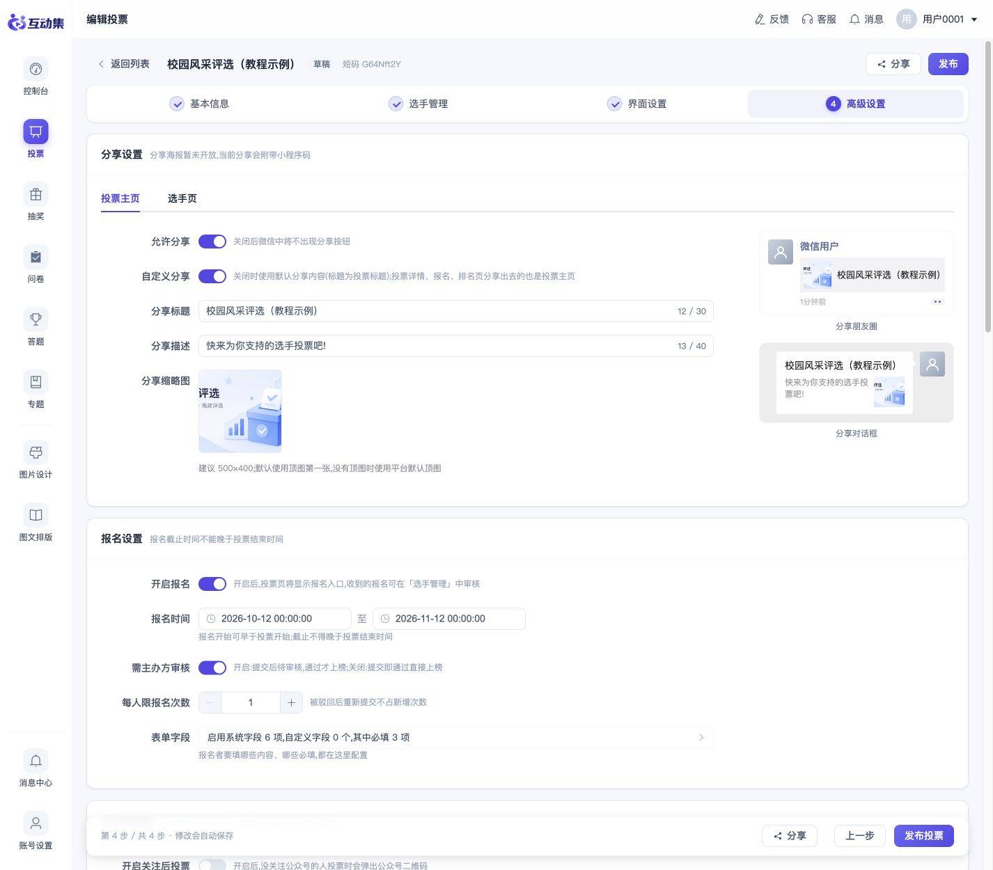Image resolution: width=993 pixels, height=870 pixels.
Task: Increase 每人限报名次数 with plus button
Action: (291, 702)
